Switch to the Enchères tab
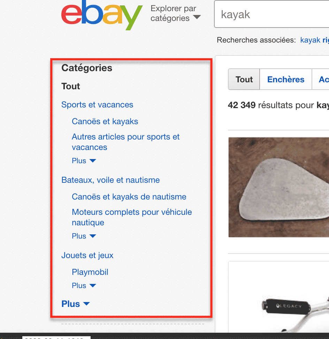Viewport: 329px width, 339px height. point(286,80)
